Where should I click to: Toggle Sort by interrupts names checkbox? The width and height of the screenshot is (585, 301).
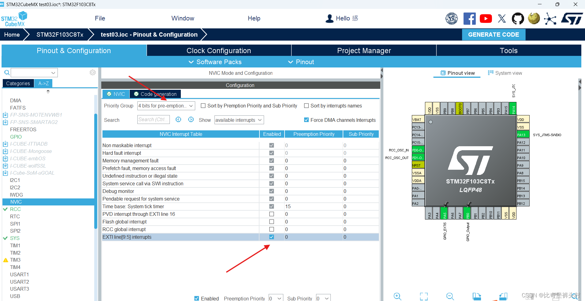pyautogui.click(x=306, y=106)
